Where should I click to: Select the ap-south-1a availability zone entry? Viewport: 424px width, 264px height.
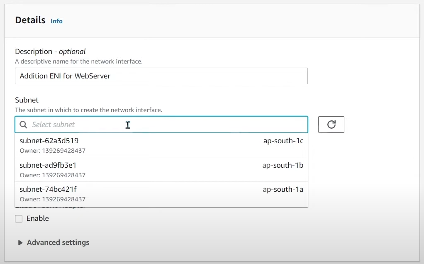[283, 190]
